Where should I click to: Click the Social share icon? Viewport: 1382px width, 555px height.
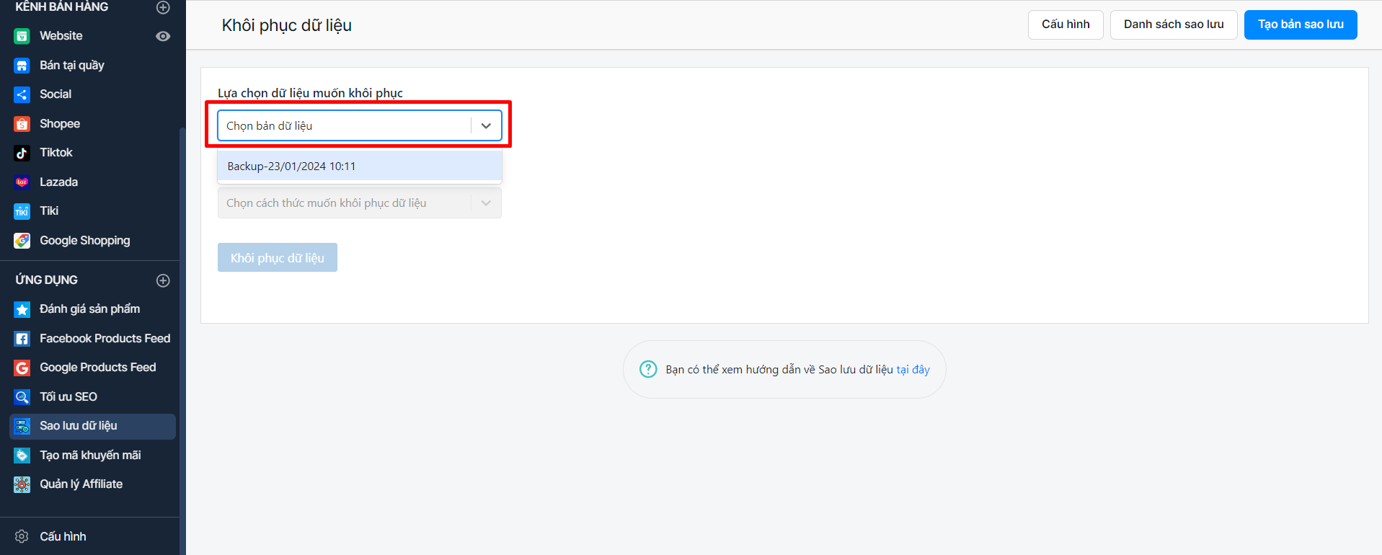pyautogui.click(x=22, y=94)
